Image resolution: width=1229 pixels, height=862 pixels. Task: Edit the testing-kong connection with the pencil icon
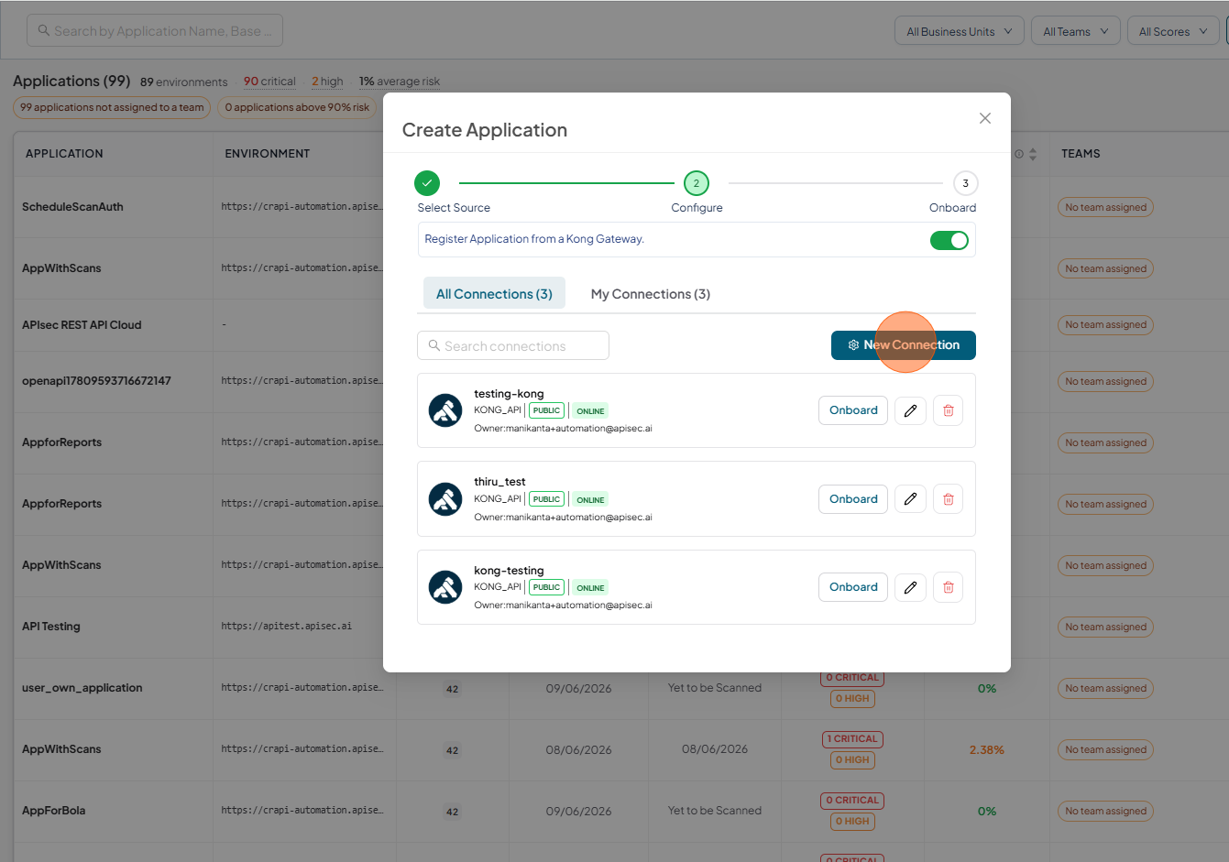coord(910,410)
